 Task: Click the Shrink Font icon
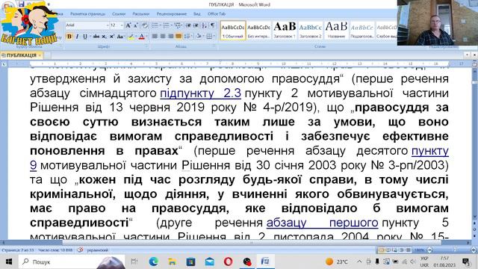tap(136, 25)
